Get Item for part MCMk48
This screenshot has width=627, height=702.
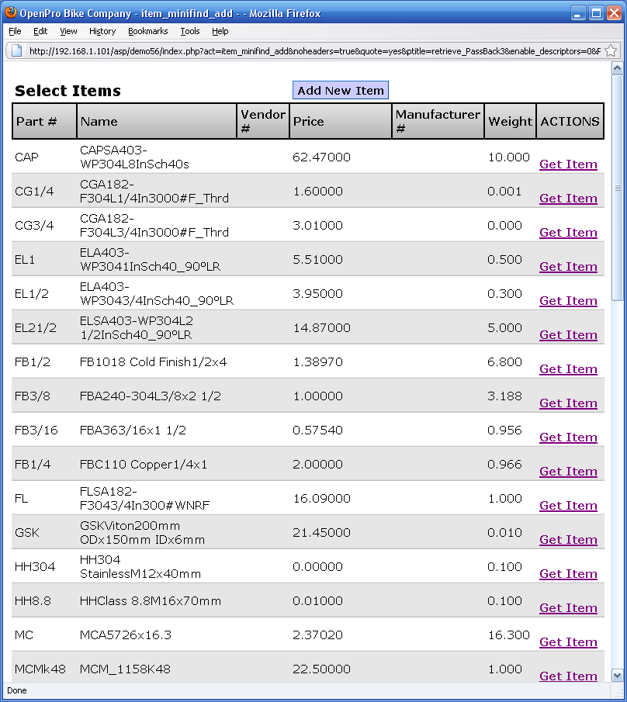pyautogui.click(x=568, y=676)
